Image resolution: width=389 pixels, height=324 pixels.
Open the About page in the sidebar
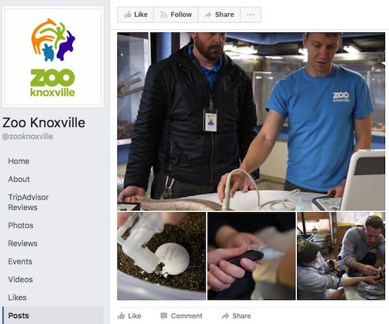click(19, 179)
